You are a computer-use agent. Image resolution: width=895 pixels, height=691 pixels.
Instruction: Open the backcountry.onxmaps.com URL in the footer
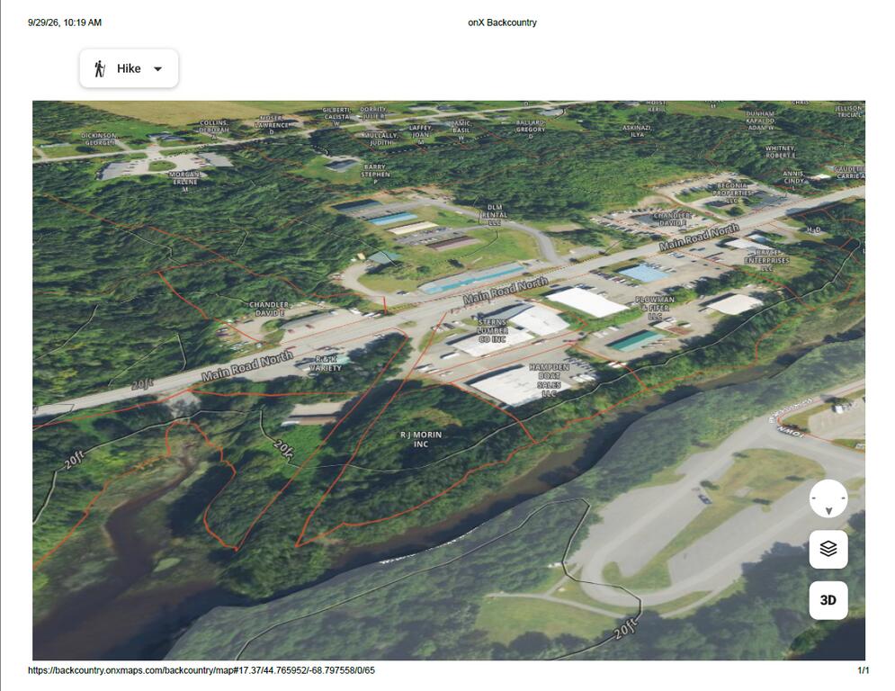[x=201, y=670]
